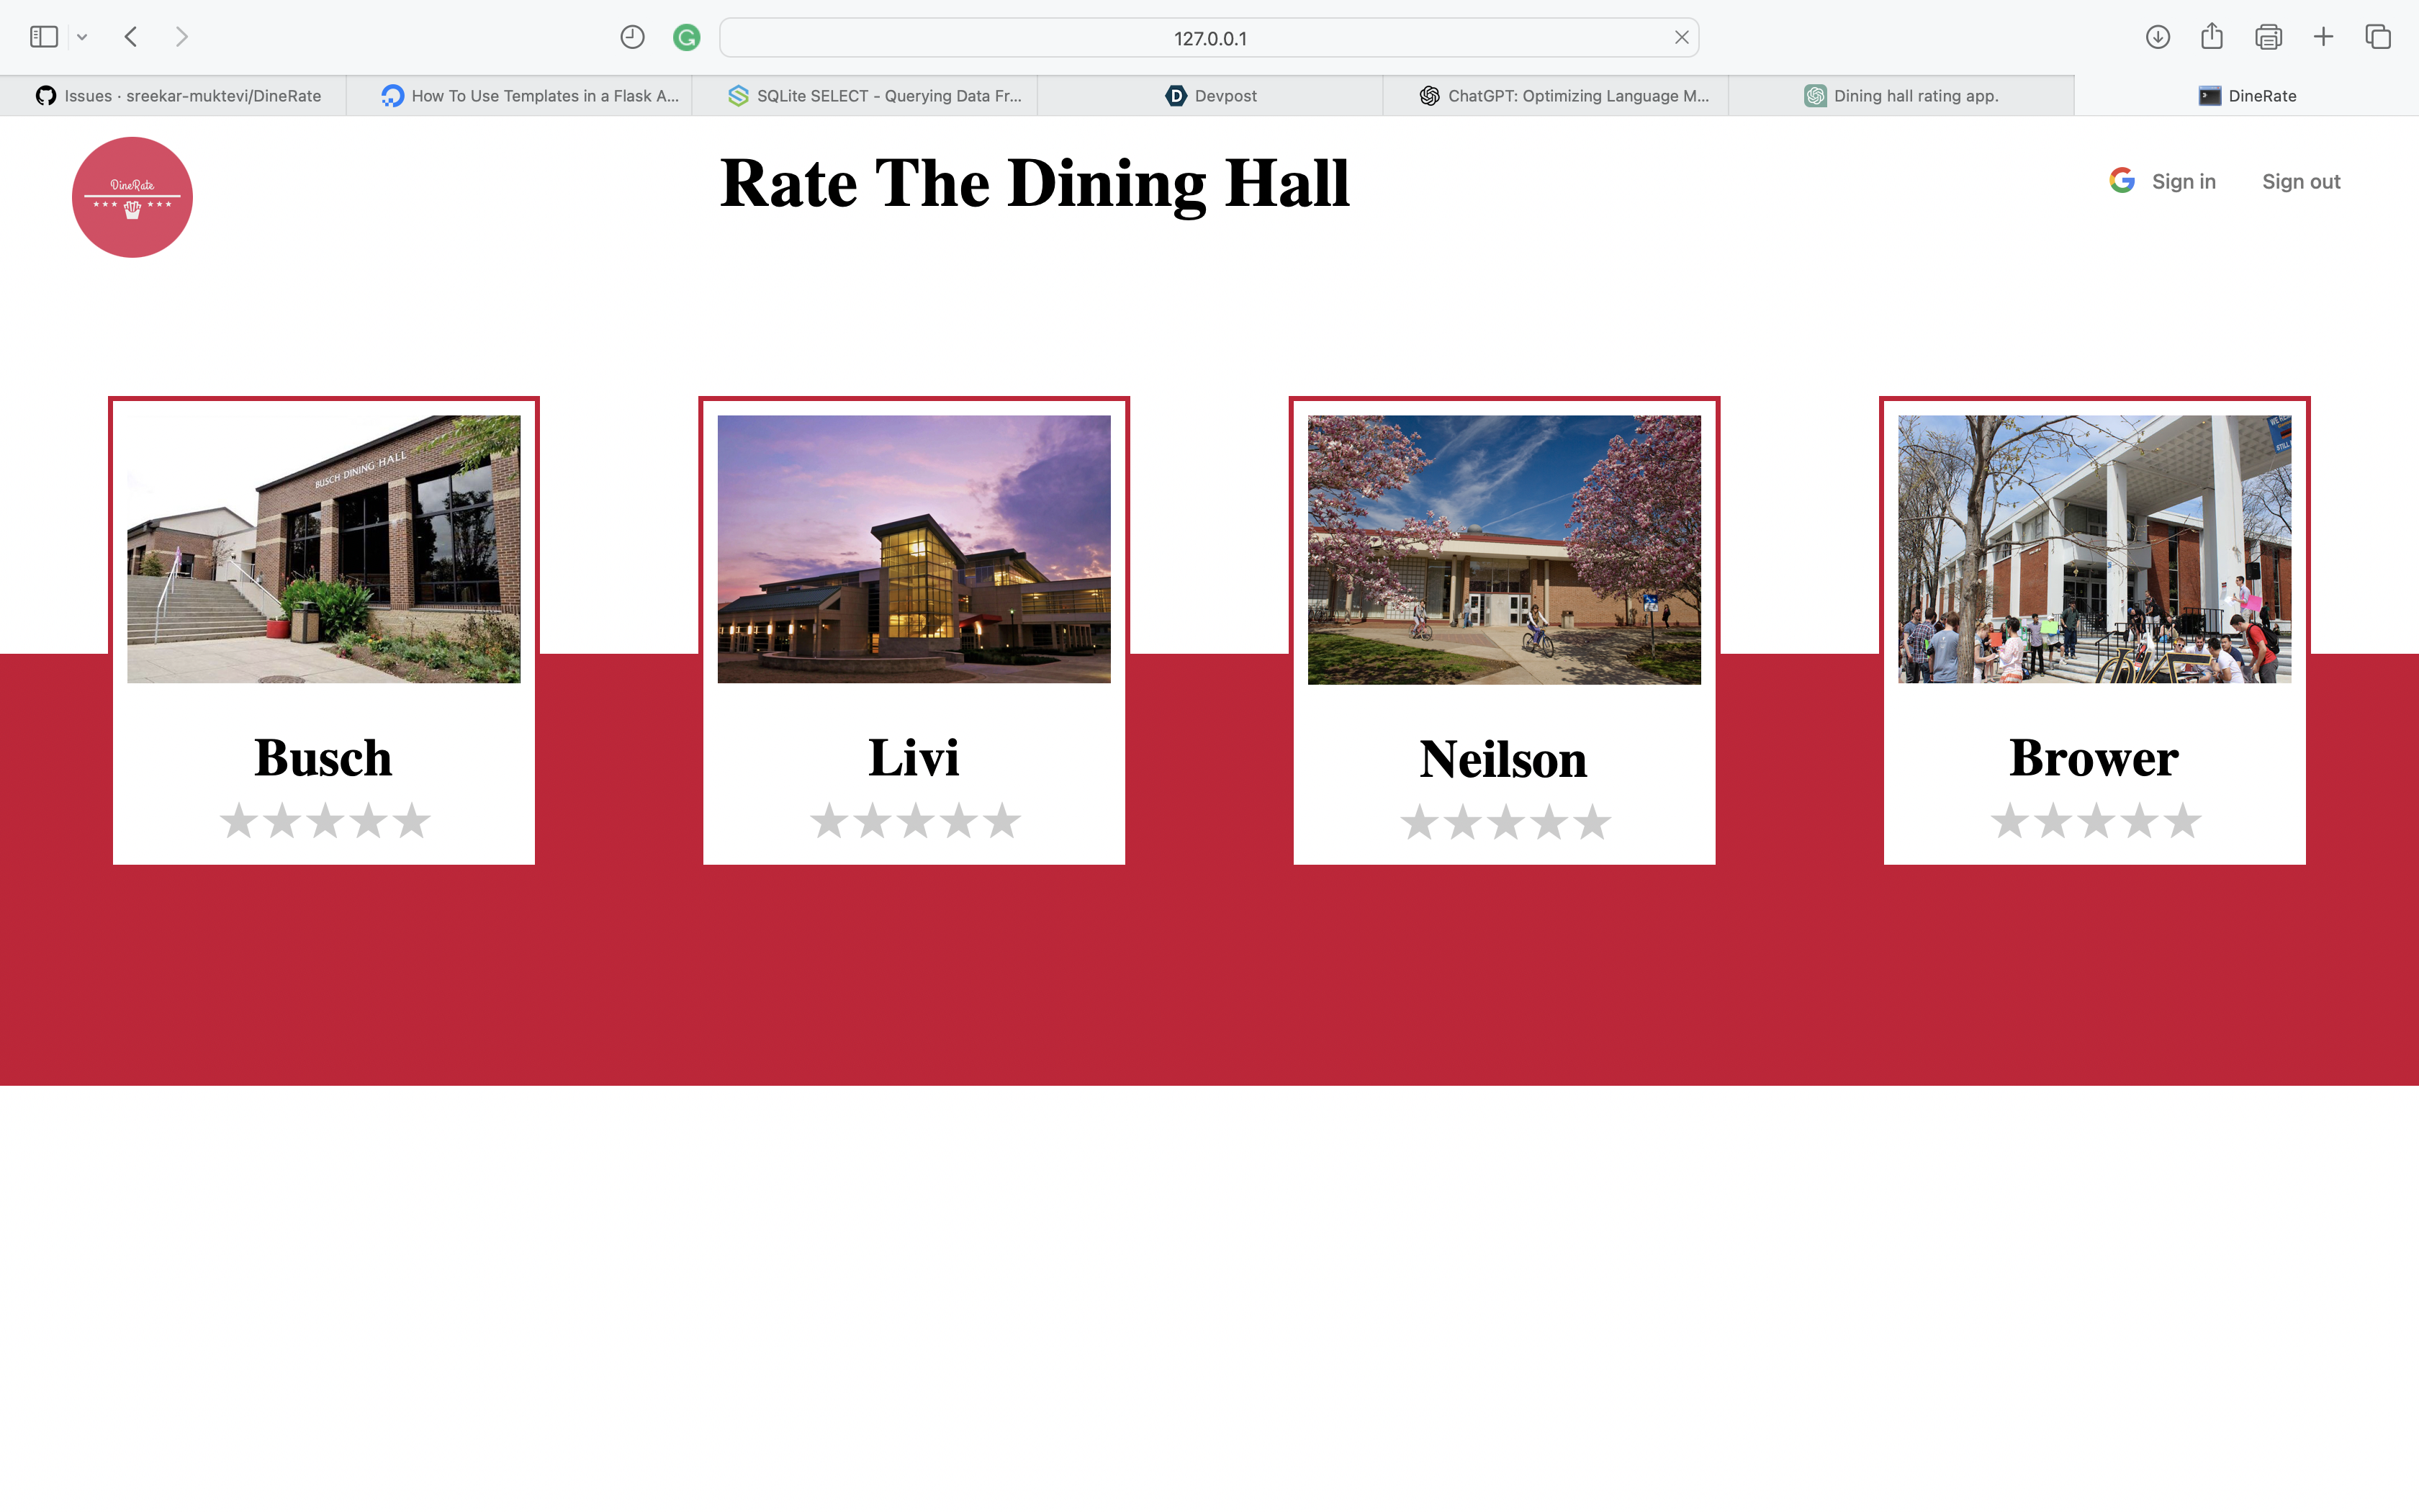Rate Busch five stars with last star
Viewport: 2419px width, 1512px height.
pyautogui.click(x=411, y=821)
